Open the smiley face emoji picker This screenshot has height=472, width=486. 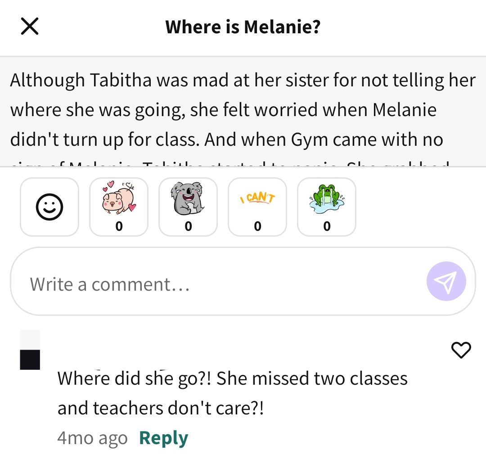pos(49,207)
